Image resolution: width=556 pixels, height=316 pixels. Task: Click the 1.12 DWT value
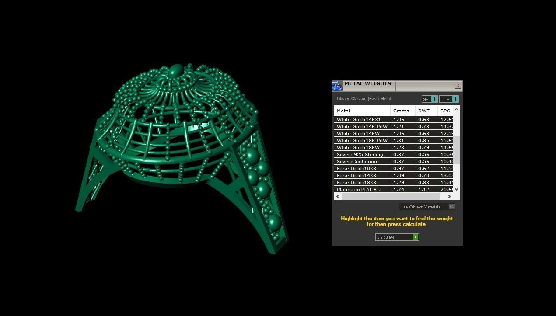coord(423,189)
